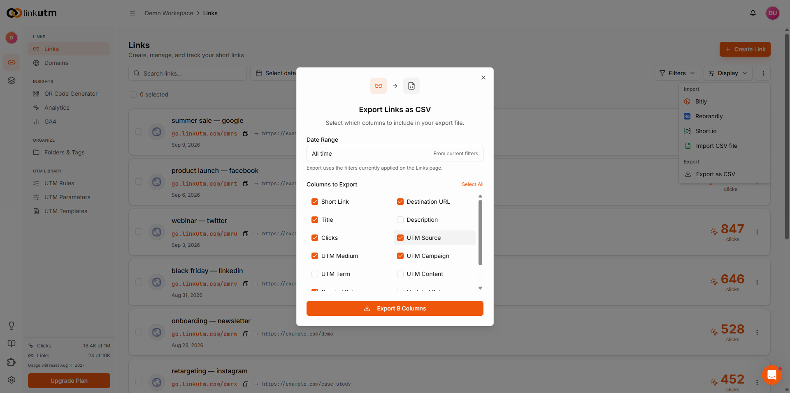Open the settings gear icon
790x393 pixels.
pyautogui.click(x=12, y=380)
